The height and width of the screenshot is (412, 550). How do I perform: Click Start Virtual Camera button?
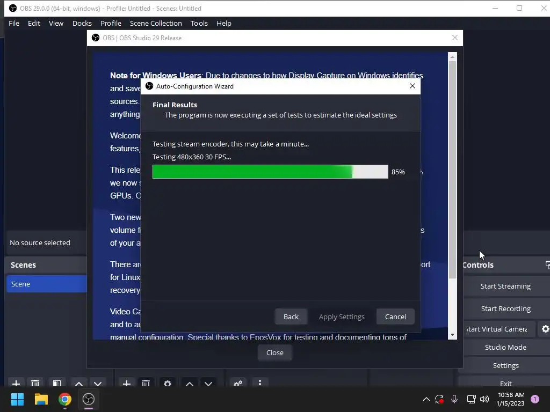[x=500, y=329]
